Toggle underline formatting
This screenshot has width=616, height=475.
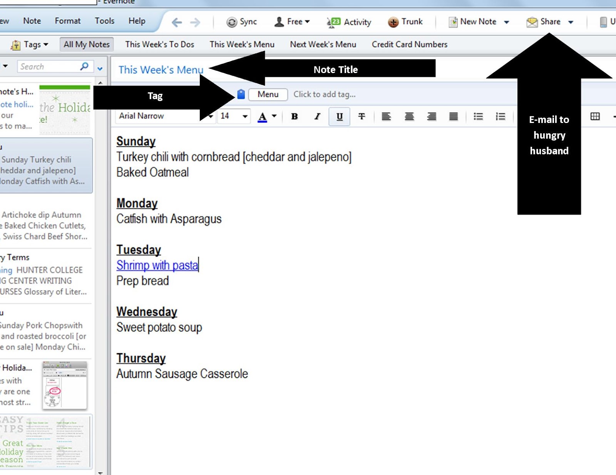click(x=340, y=116)
